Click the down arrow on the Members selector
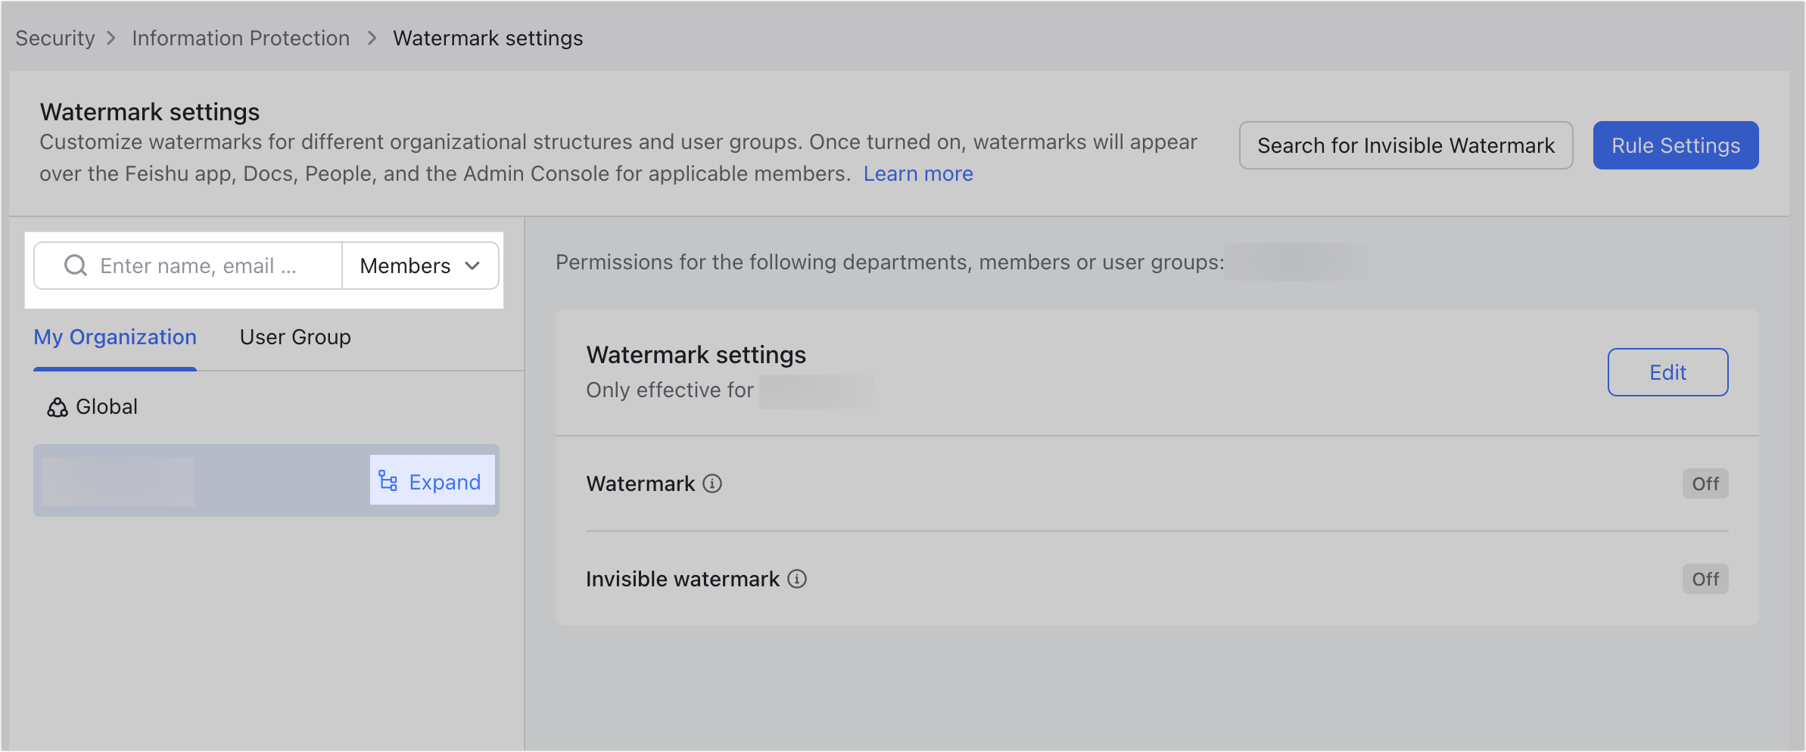The width and height of the screenshot is (1806, 752). tap(473, 266)
